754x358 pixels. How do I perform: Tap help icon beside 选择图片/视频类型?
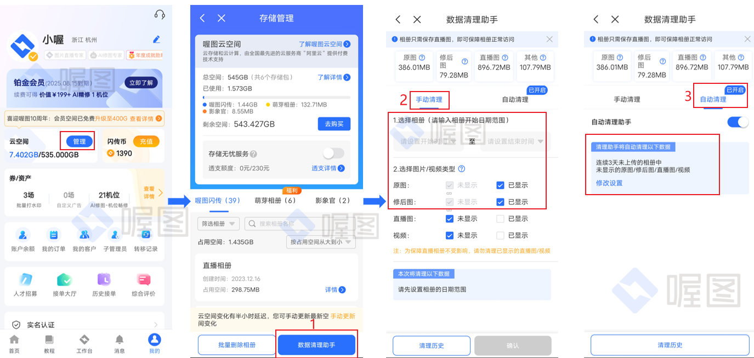coord(462,169)
